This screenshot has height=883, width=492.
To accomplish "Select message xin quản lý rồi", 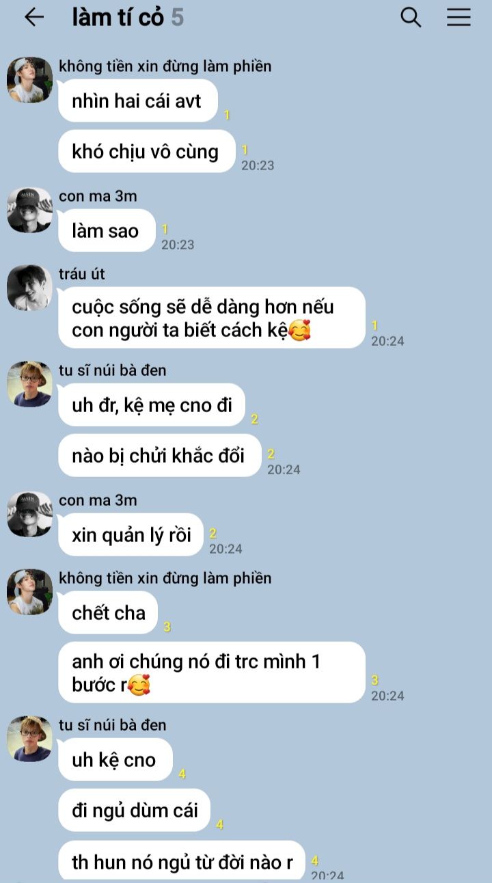I will tap(131, 535).
